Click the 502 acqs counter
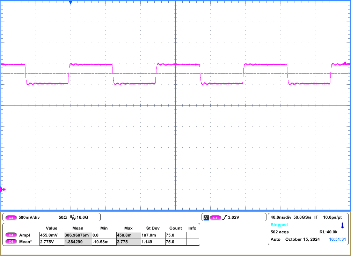Screen dimensions: 351x256 coord(280,232)
